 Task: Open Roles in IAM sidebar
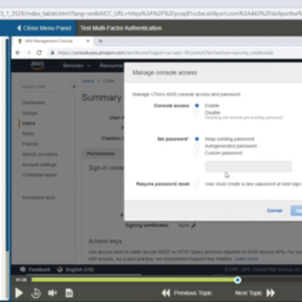pyautogui.click(x=28, y=134)
